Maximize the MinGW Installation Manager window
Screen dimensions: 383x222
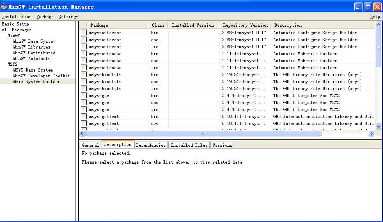coord(368,7)
